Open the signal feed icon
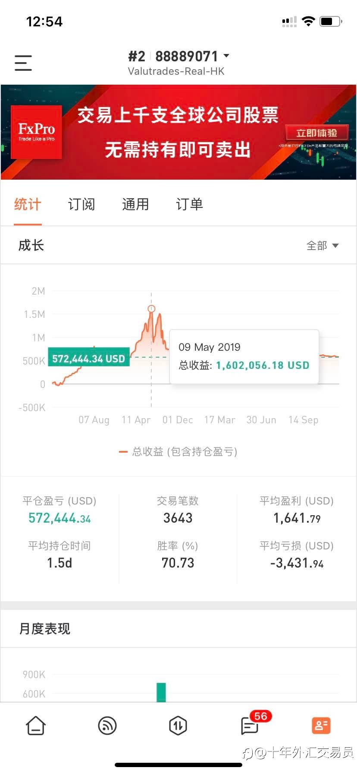The image size is (357, 774). coord(107,726)
